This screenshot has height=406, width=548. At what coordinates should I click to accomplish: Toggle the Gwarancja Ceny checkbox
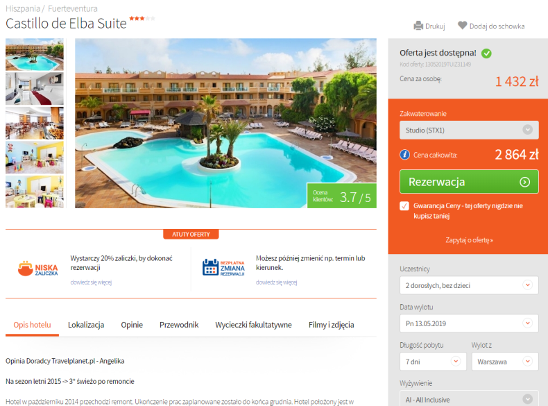(404, 205)
